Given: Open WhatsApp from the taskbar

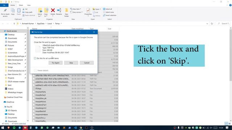Looking at the screenshot, I should [42, 127].
